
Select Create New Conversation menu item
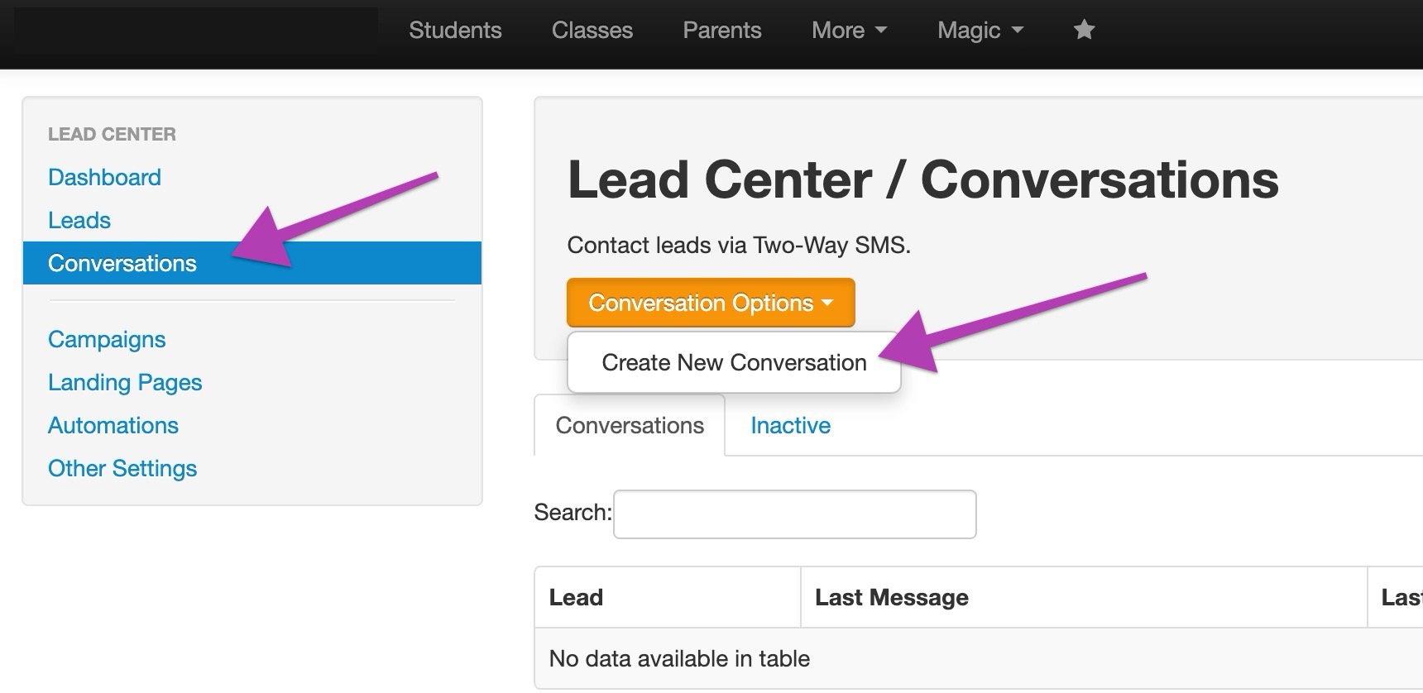point(734,362)
